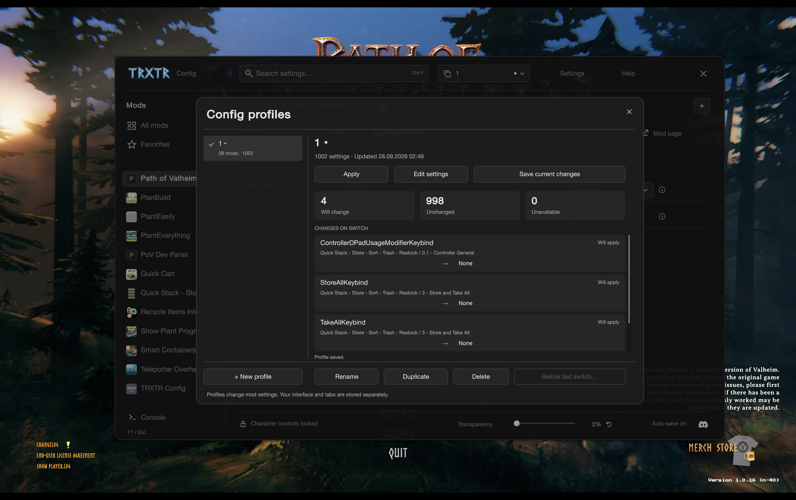Select the All mods item
The height and width of the screenshot is (500, 796).
tap(154, 125)
